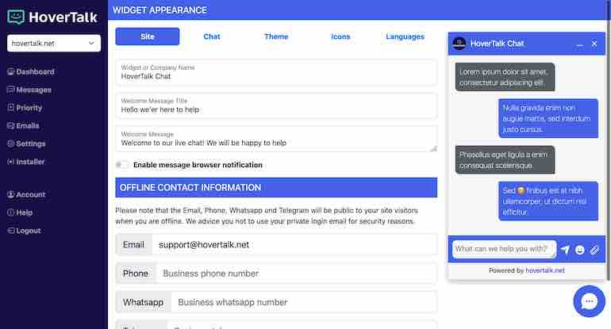Click the floating chat bubble launcher

click(x=589, y=301)
